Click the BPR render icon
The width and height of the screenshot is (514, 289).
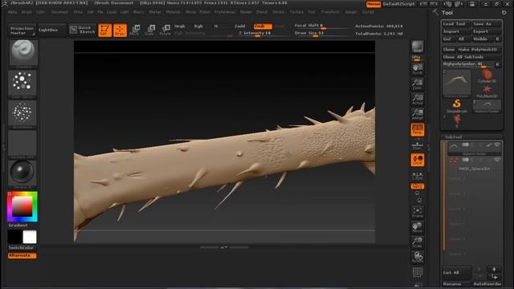(x=418, y=47)
